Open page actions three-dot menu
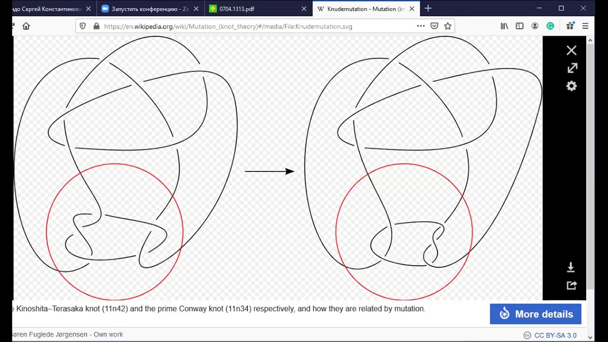This screenshot has width=608, height=342. [420, 26]
